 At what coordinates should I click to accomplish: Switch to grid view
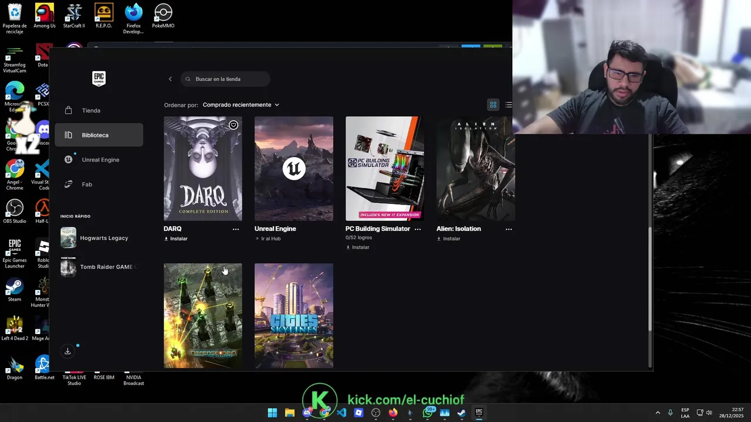pos(493,105)
